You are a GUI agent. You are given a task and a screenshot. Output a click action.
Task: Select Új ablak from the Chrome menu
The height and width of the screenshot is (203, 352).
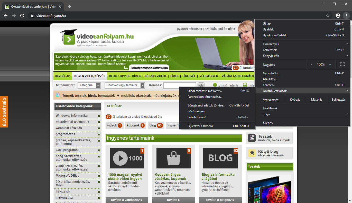tap(302, 29)
